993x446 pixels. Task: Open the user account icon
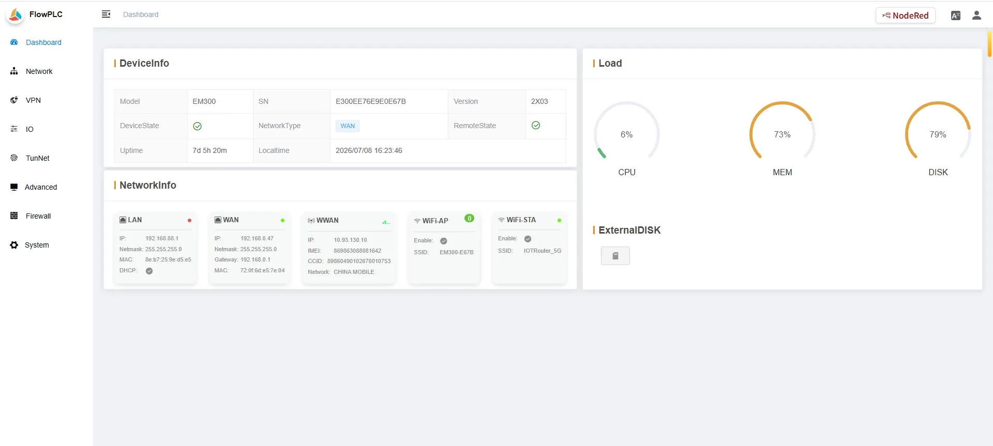(x=976, y=16)
